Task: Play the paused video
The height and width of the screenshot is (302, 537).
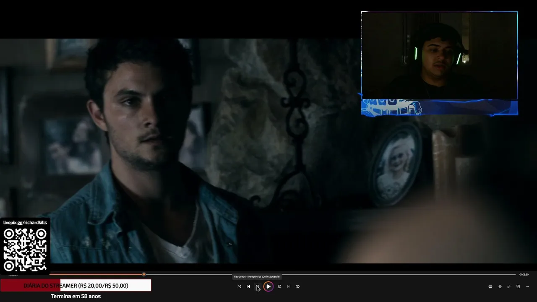Action: click(268, 286)
